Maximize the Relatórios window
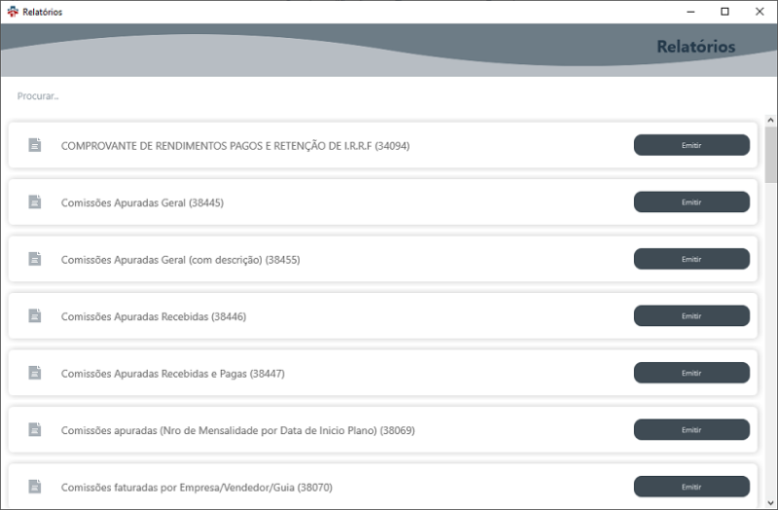Viewport: 778px width, 510px height. pyautogui.click(x=725, y=12)
